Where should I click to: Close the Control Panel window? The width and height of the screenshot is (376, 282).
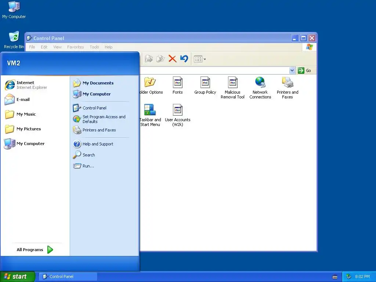point(312,38)
